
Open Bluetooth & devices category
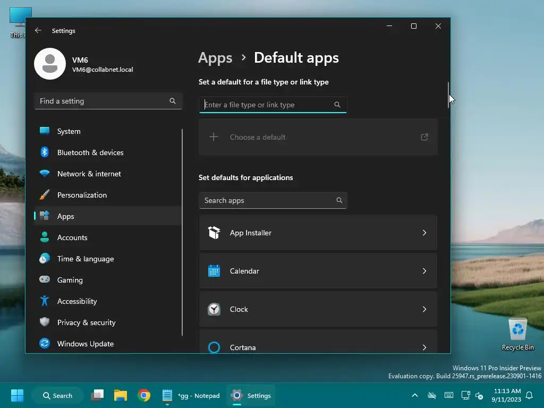pos(108,152)
